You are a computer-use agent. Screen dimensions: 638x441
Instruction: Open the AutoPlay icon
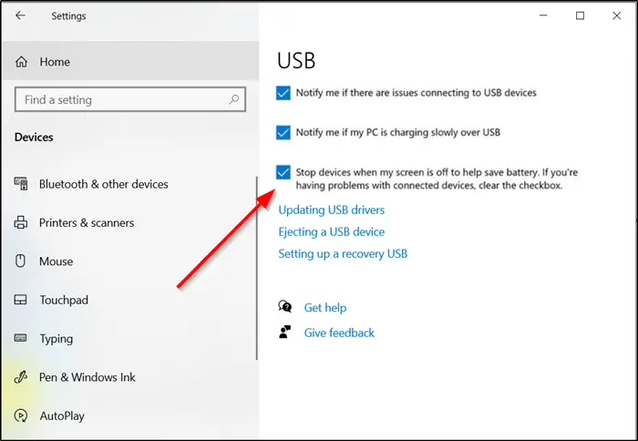point(21,415)
